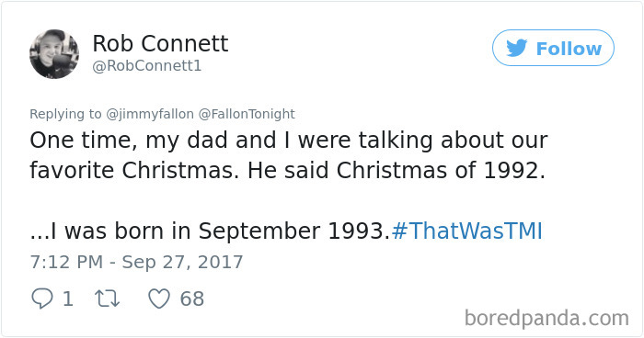Click the Twitter bird icon in Follow button
This screenshot has width=644, height=338.
[516, 48]
